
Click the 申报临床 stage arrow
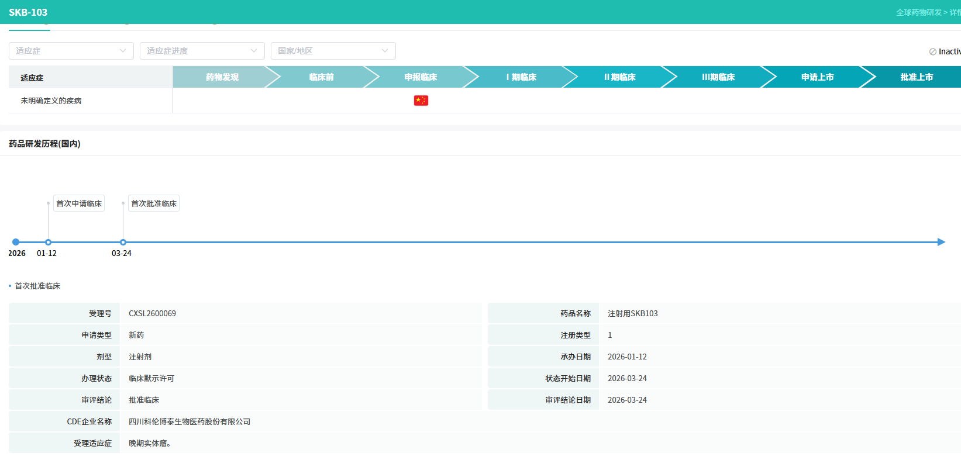(421, 77)
